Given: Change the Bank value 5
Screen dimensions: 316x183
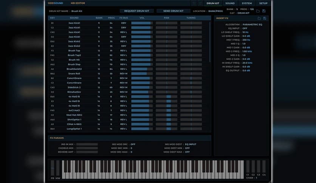Looking at the screenshot, I should [x=237, y=9].
